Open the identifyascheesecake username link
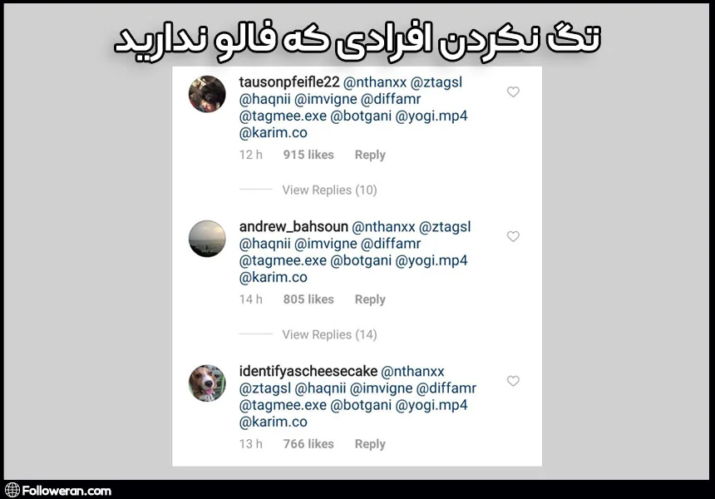The height and width of the screenshot is (499, 715). point(308,371)
